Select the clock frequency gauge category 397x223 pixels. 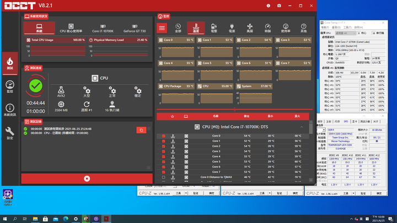267,28
